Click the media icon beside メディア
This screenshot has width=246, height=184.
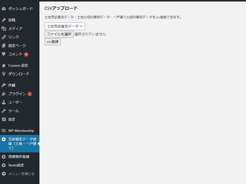(4, 29)
